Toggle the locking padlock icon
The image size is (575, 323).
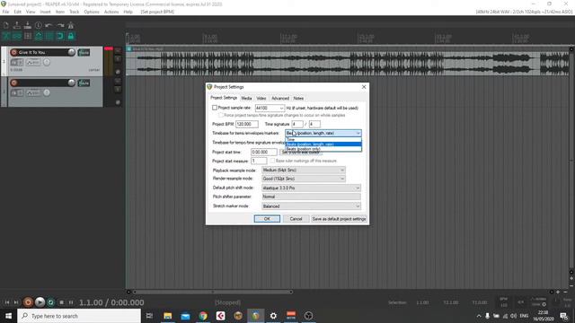71,36
